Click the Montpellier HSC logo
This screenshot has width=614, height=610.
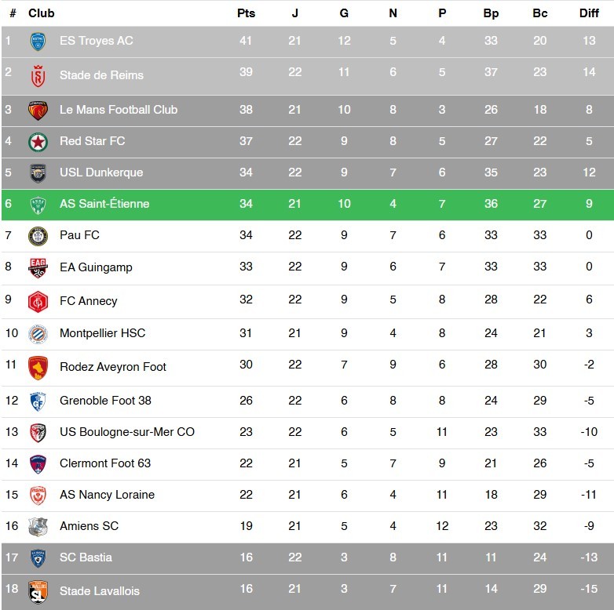tap(38, 334)
